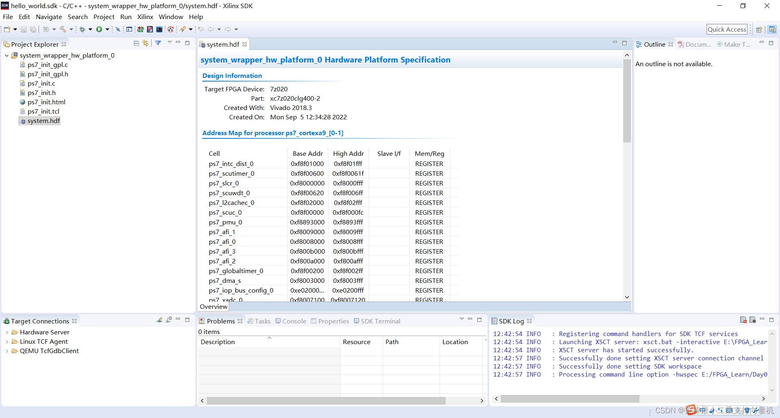
Task: Open the Debug dropdown arrow
Action: (x=90, y=29)
